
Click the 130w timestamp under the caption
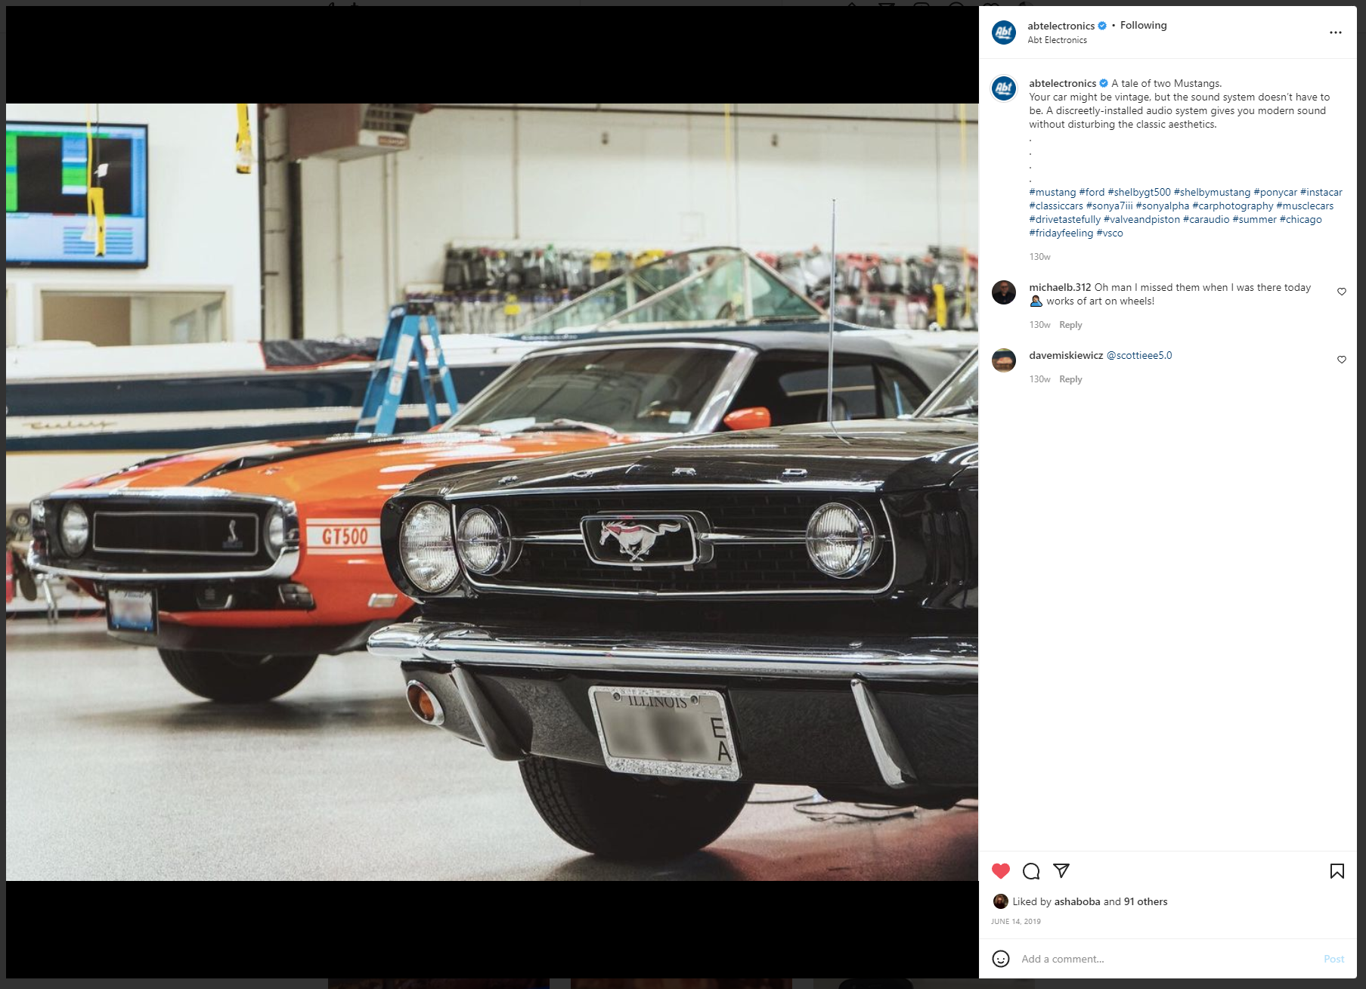[x=1039, y=257]
